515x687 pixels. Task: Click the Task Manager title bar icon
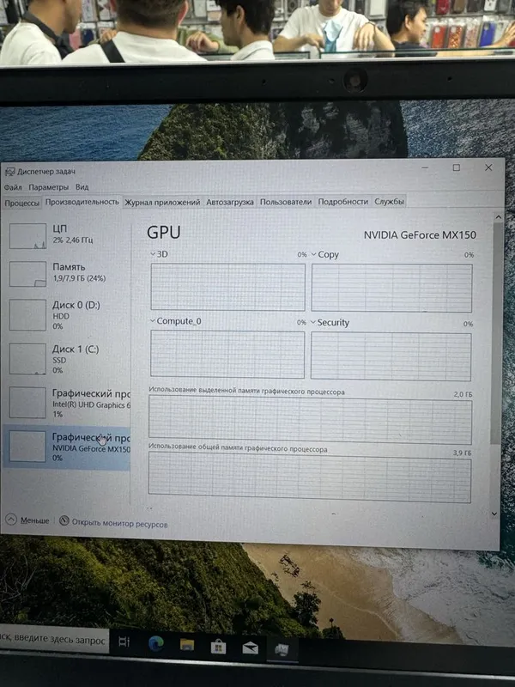[9, 171]
